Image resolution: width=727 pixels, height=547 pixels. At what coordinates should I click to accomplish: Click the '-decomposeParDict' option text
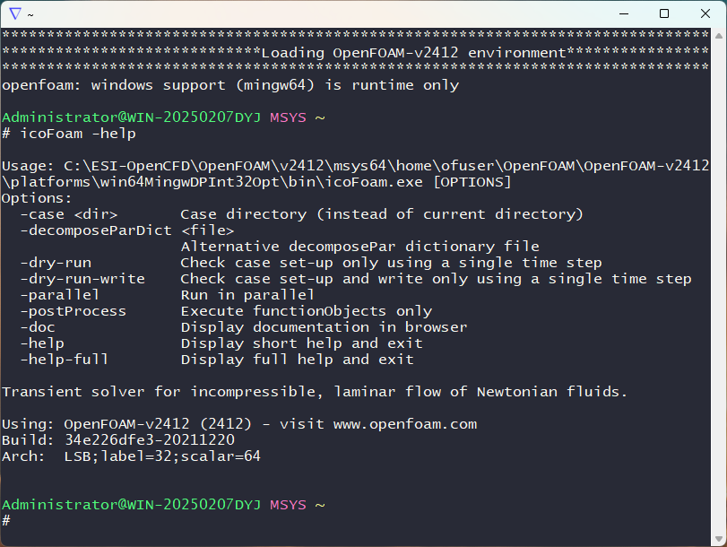tap(96, 230)
